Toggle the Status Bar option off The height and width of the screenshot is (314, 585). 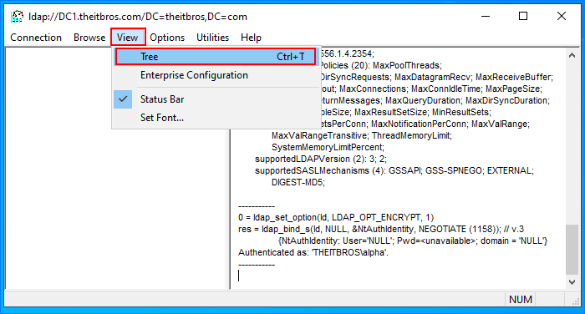tap(216, 99)
